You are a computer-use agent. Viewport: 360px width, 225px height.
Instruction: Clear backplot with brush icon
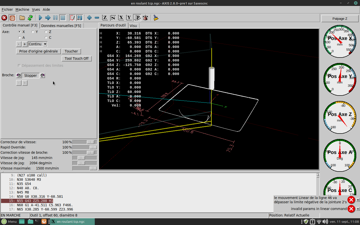tap(156, 18)
